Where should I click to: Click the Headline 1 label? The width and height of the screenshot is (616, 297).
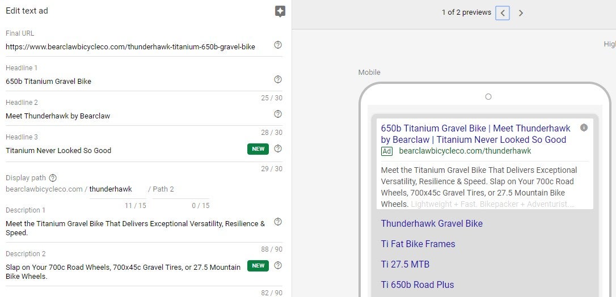tap(22, 68)
